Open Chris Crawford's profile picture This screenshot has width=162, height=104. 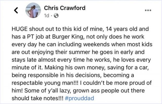click(33, 10)
